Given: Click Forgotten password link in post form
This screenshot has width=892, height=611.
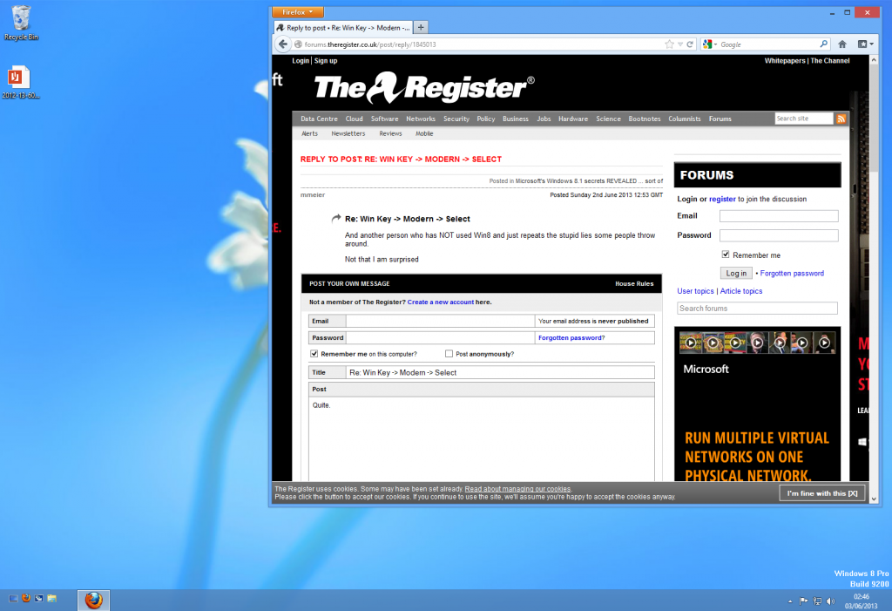Looking at the screenshot, I should coord(571,337).
